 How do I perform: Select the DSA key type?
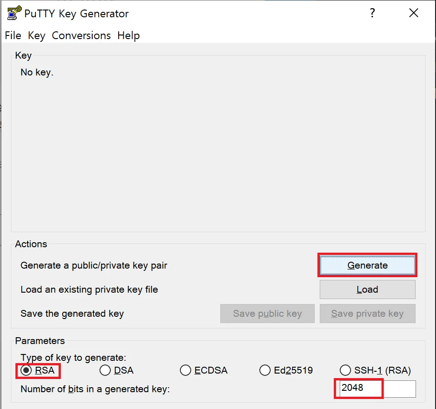[x=105, y=370]
